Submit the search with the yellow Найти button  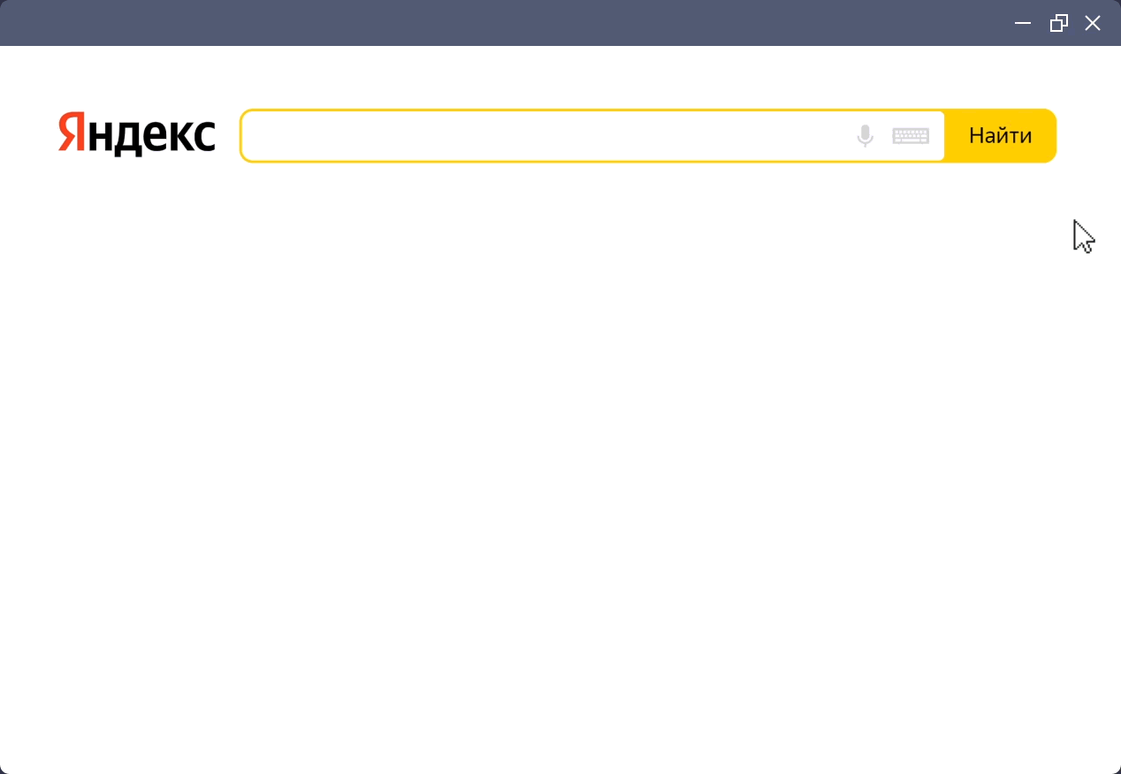coord(1001,136)
